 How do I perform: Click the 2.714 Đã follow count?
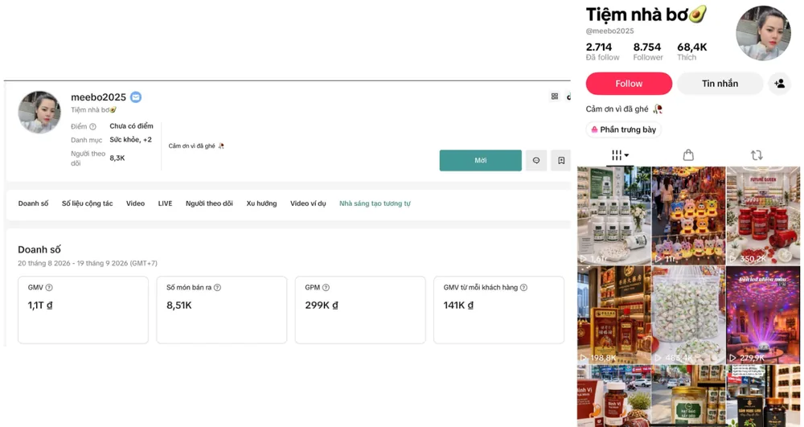(x=602, y=51)
